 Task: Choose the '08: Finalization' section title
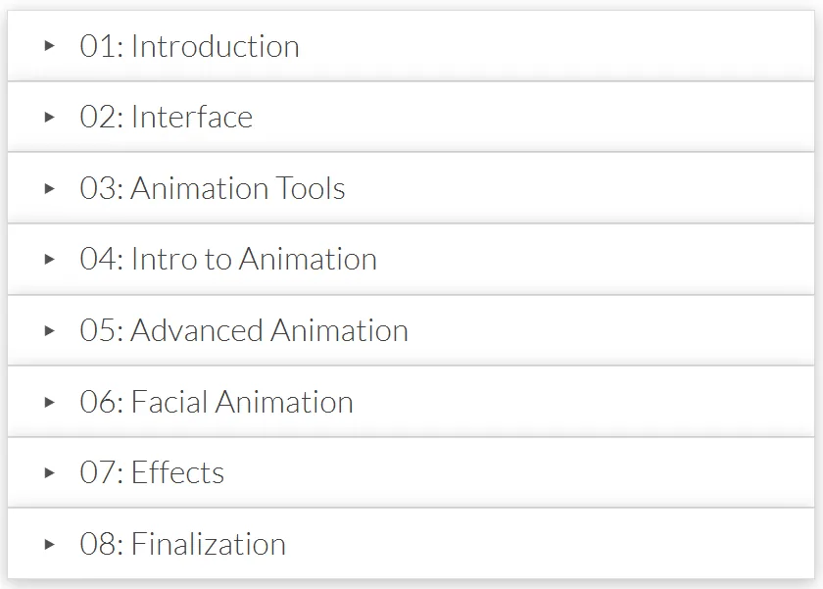tap(182, 544)
